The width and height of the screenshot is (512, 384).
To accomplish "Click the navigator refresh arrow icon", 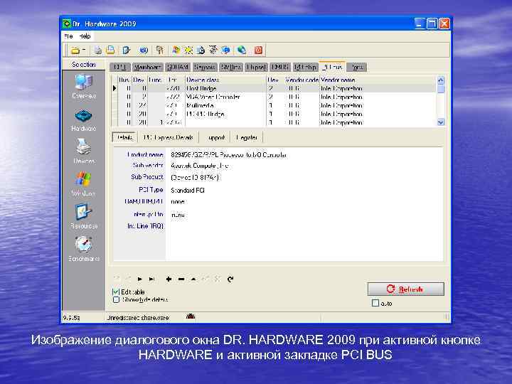I will click(x=230, y=279).
